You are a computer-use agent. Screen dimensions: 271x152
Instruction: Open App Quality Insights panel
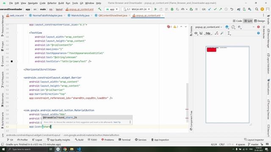pos(58,140)
